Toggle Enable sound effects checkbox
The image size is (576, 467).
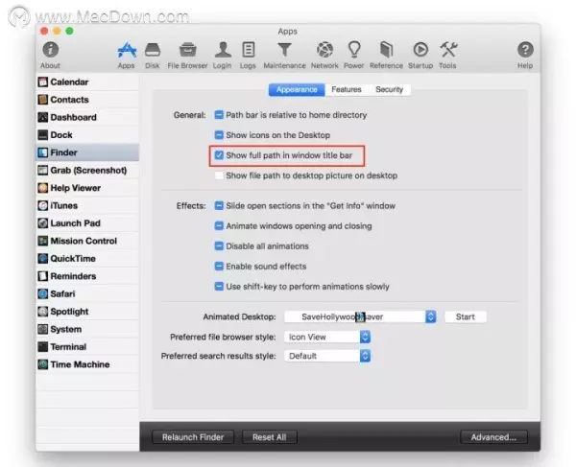click(219, 267)
